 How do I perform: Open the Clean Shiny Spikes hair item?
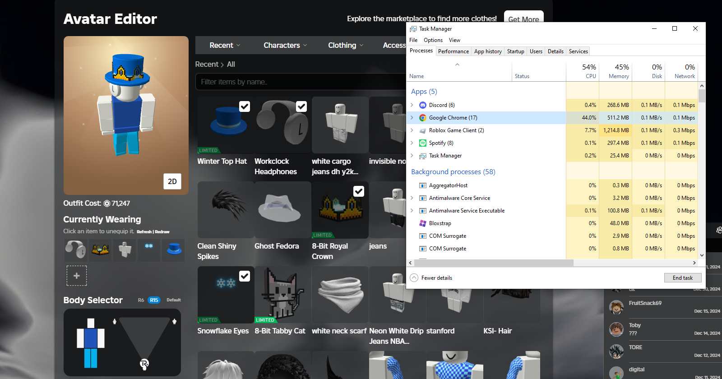coord(226,210)
